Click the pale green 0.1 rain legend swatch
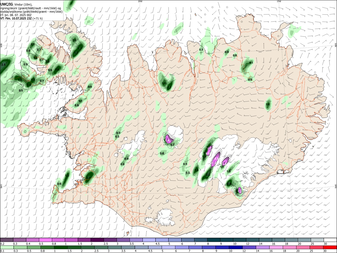Screen dimensions: 337x253 click(7, 247)
